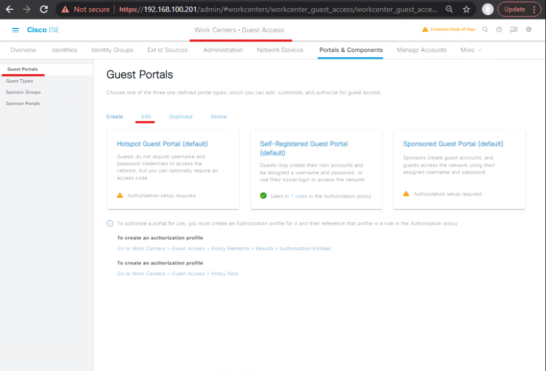Screen dimensions: 546x371
Task: Open the settings gear icon
Action: tap(528, 30)
